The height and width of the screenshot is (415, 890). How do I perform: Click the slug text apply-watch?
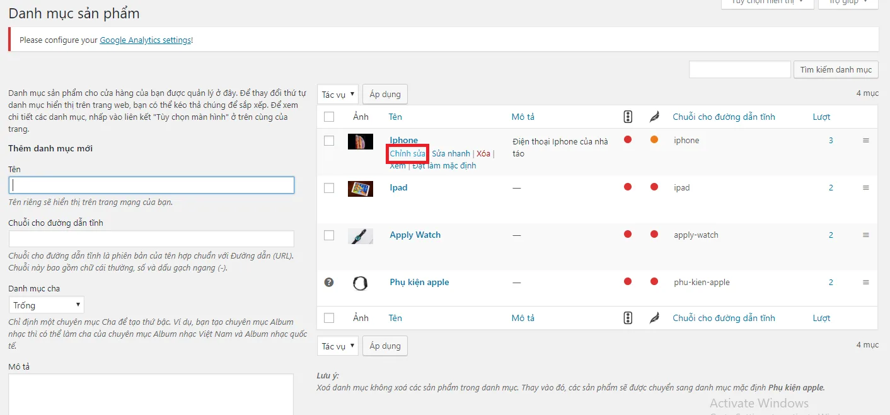pos(696,235)
